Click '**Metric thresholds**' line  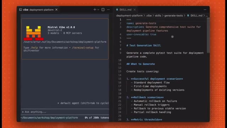[146, 119]
